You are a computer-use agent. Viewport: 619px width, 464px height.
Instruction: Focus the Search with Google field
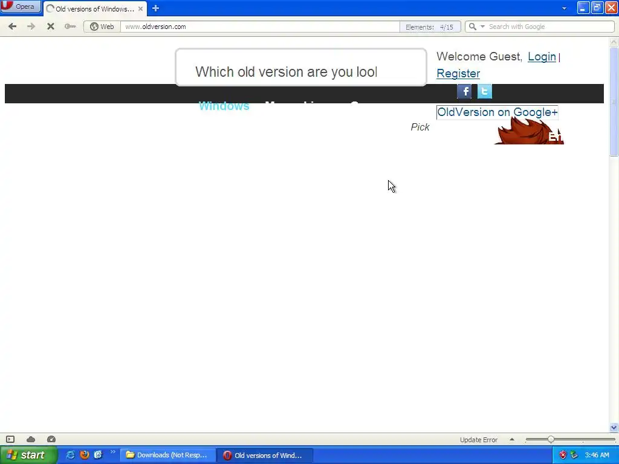point(549,27)
